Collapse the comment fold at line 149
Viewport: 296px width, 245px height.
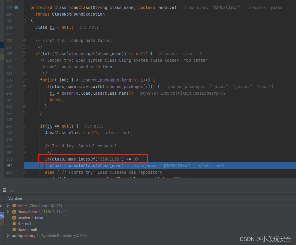tap(24, 146)
